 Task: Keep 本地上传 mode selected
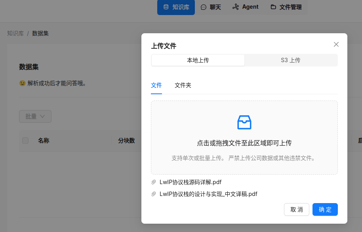coord(198,60)
